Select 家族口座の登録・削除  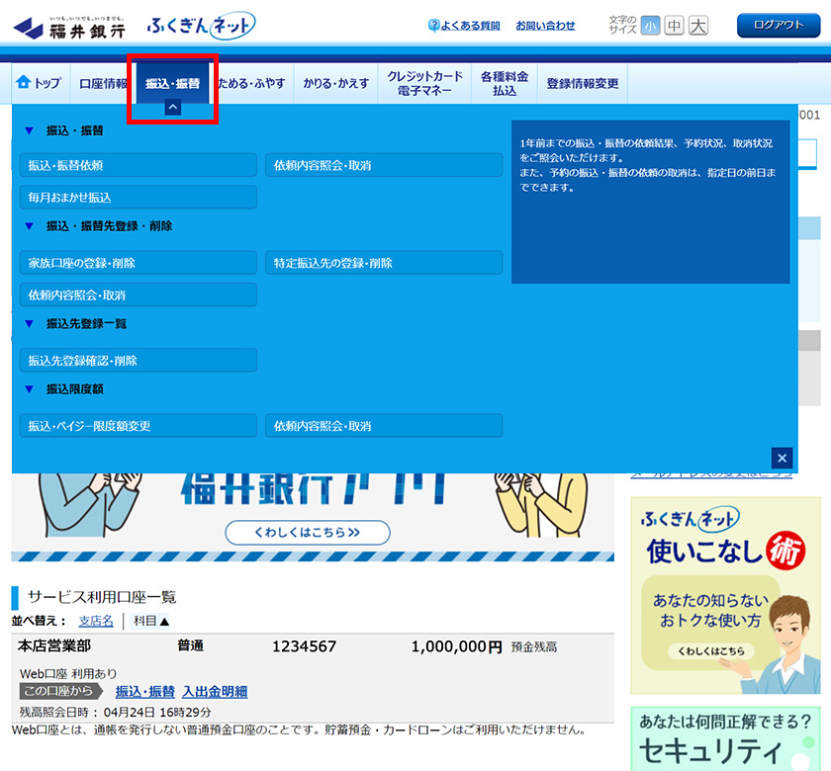138,263
